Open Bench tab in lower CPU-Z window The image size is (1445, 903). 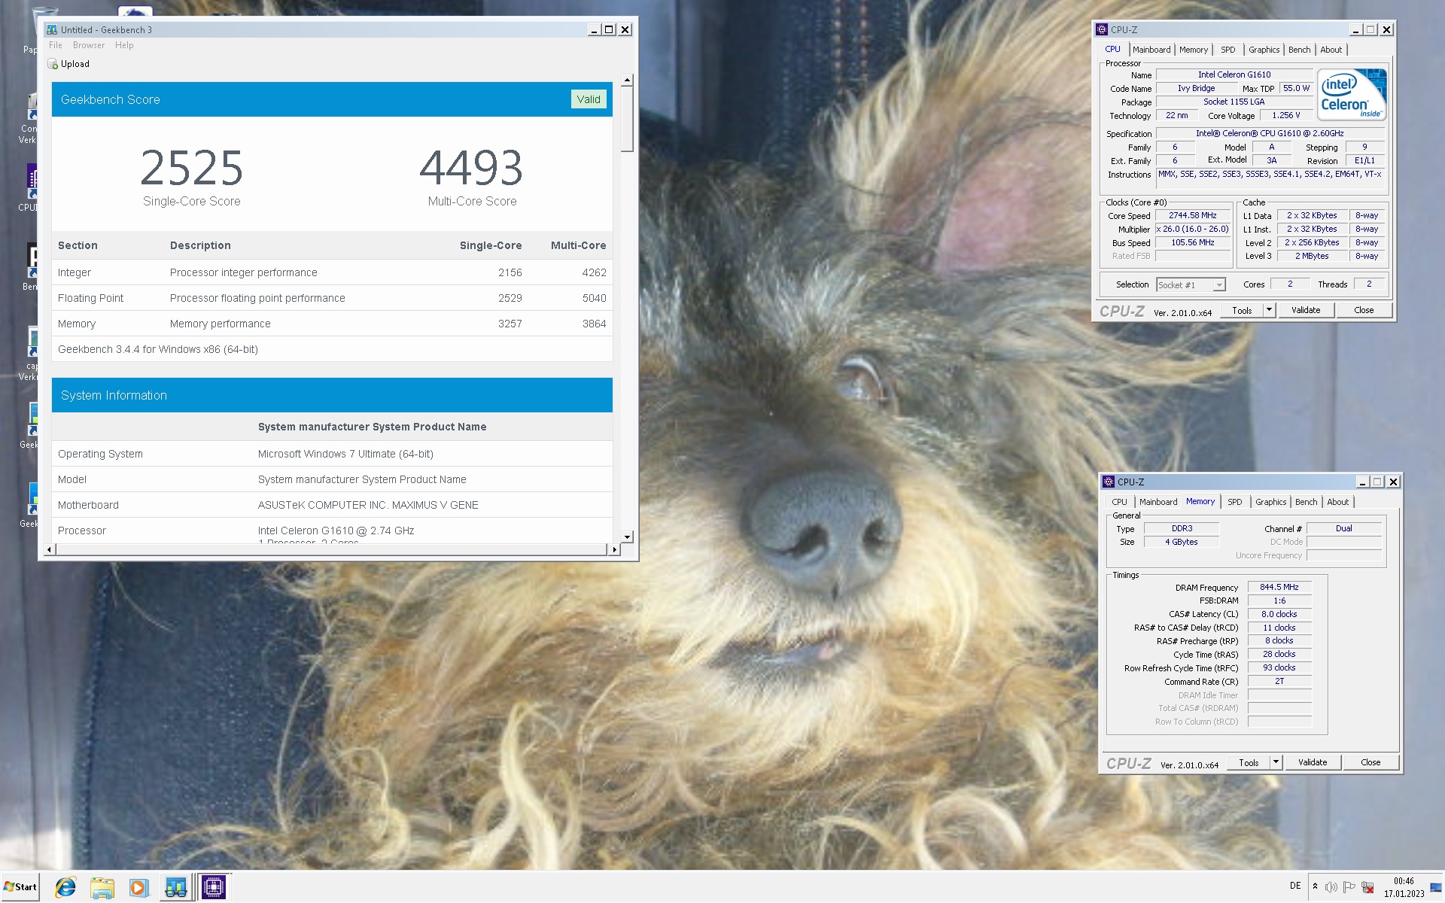click(x=1306, y=502)
